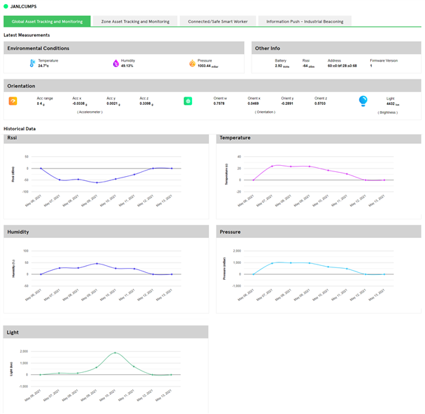This screenshot has width=425, height=414.
Task: Select Information Push - Industrial Beaconing tab
Action: 305,21
